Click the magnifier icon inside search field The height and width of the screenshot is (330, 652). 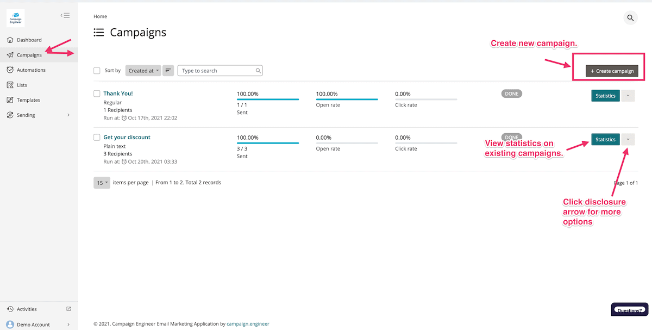point(258,71)
